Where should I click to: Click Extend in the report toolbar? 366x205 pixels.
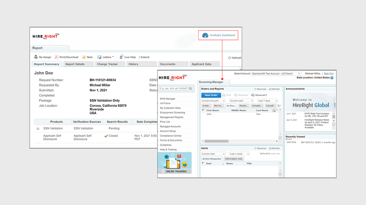click(145, 57)
